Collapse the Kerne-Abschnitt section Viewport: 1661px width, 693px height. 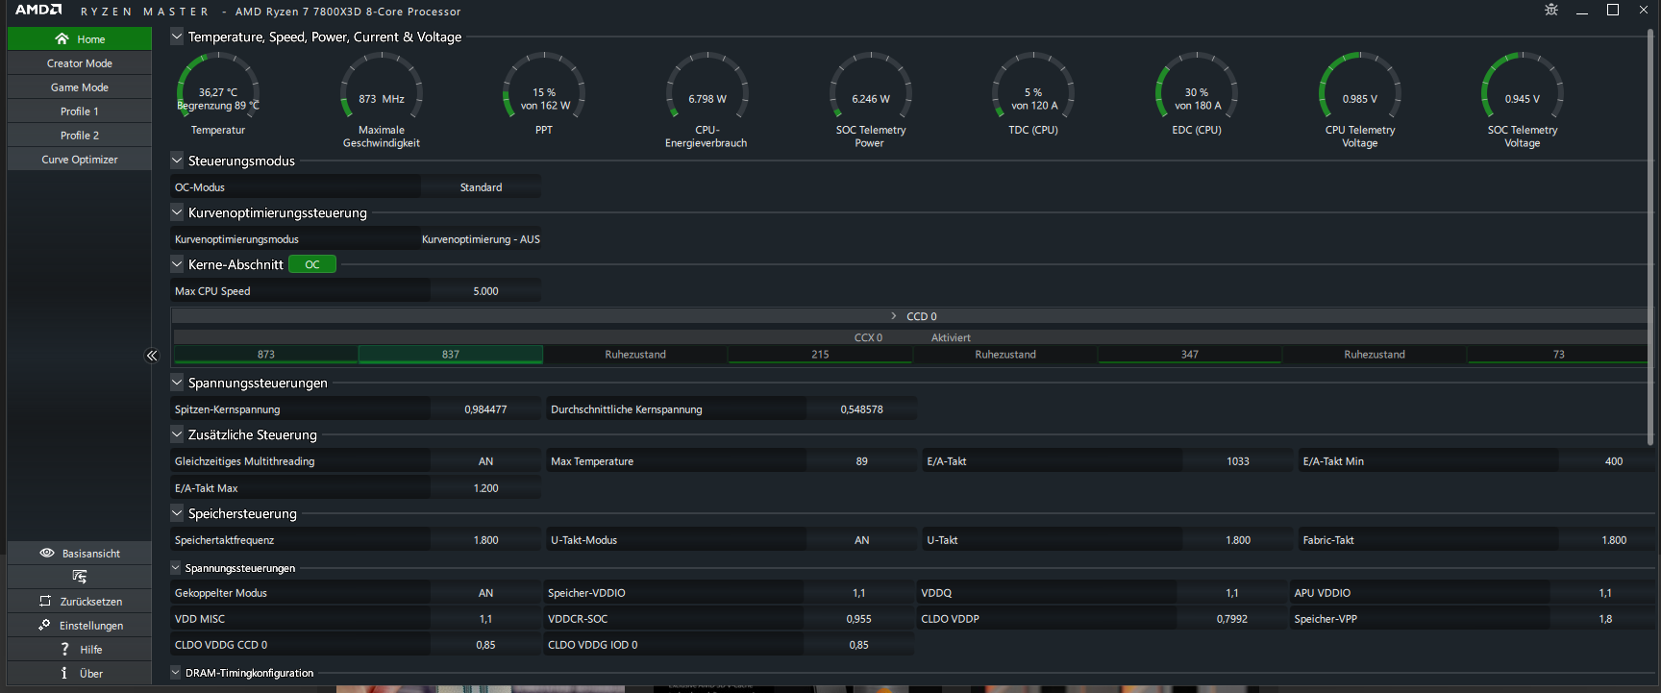coord(177,264)
